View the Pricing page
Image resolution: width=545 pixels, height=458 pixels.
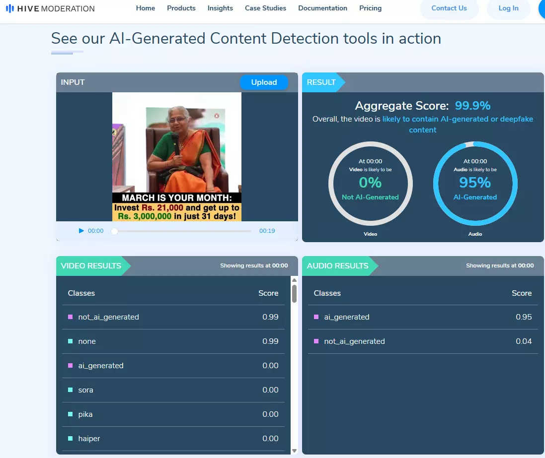pos(370,8)
